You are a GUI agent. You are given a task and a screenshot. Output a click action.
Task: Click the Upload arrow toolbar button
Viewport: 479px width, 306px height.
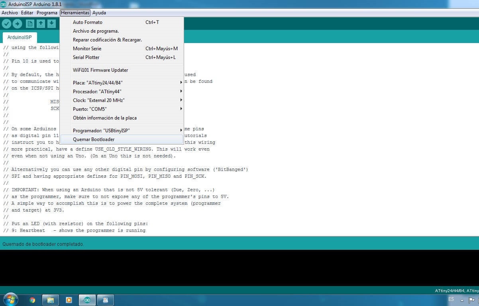point(17,24)
